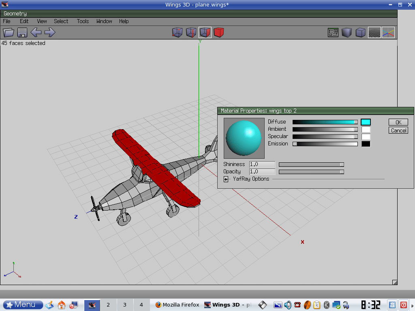Click the Shininess value input field

[262, 164]
